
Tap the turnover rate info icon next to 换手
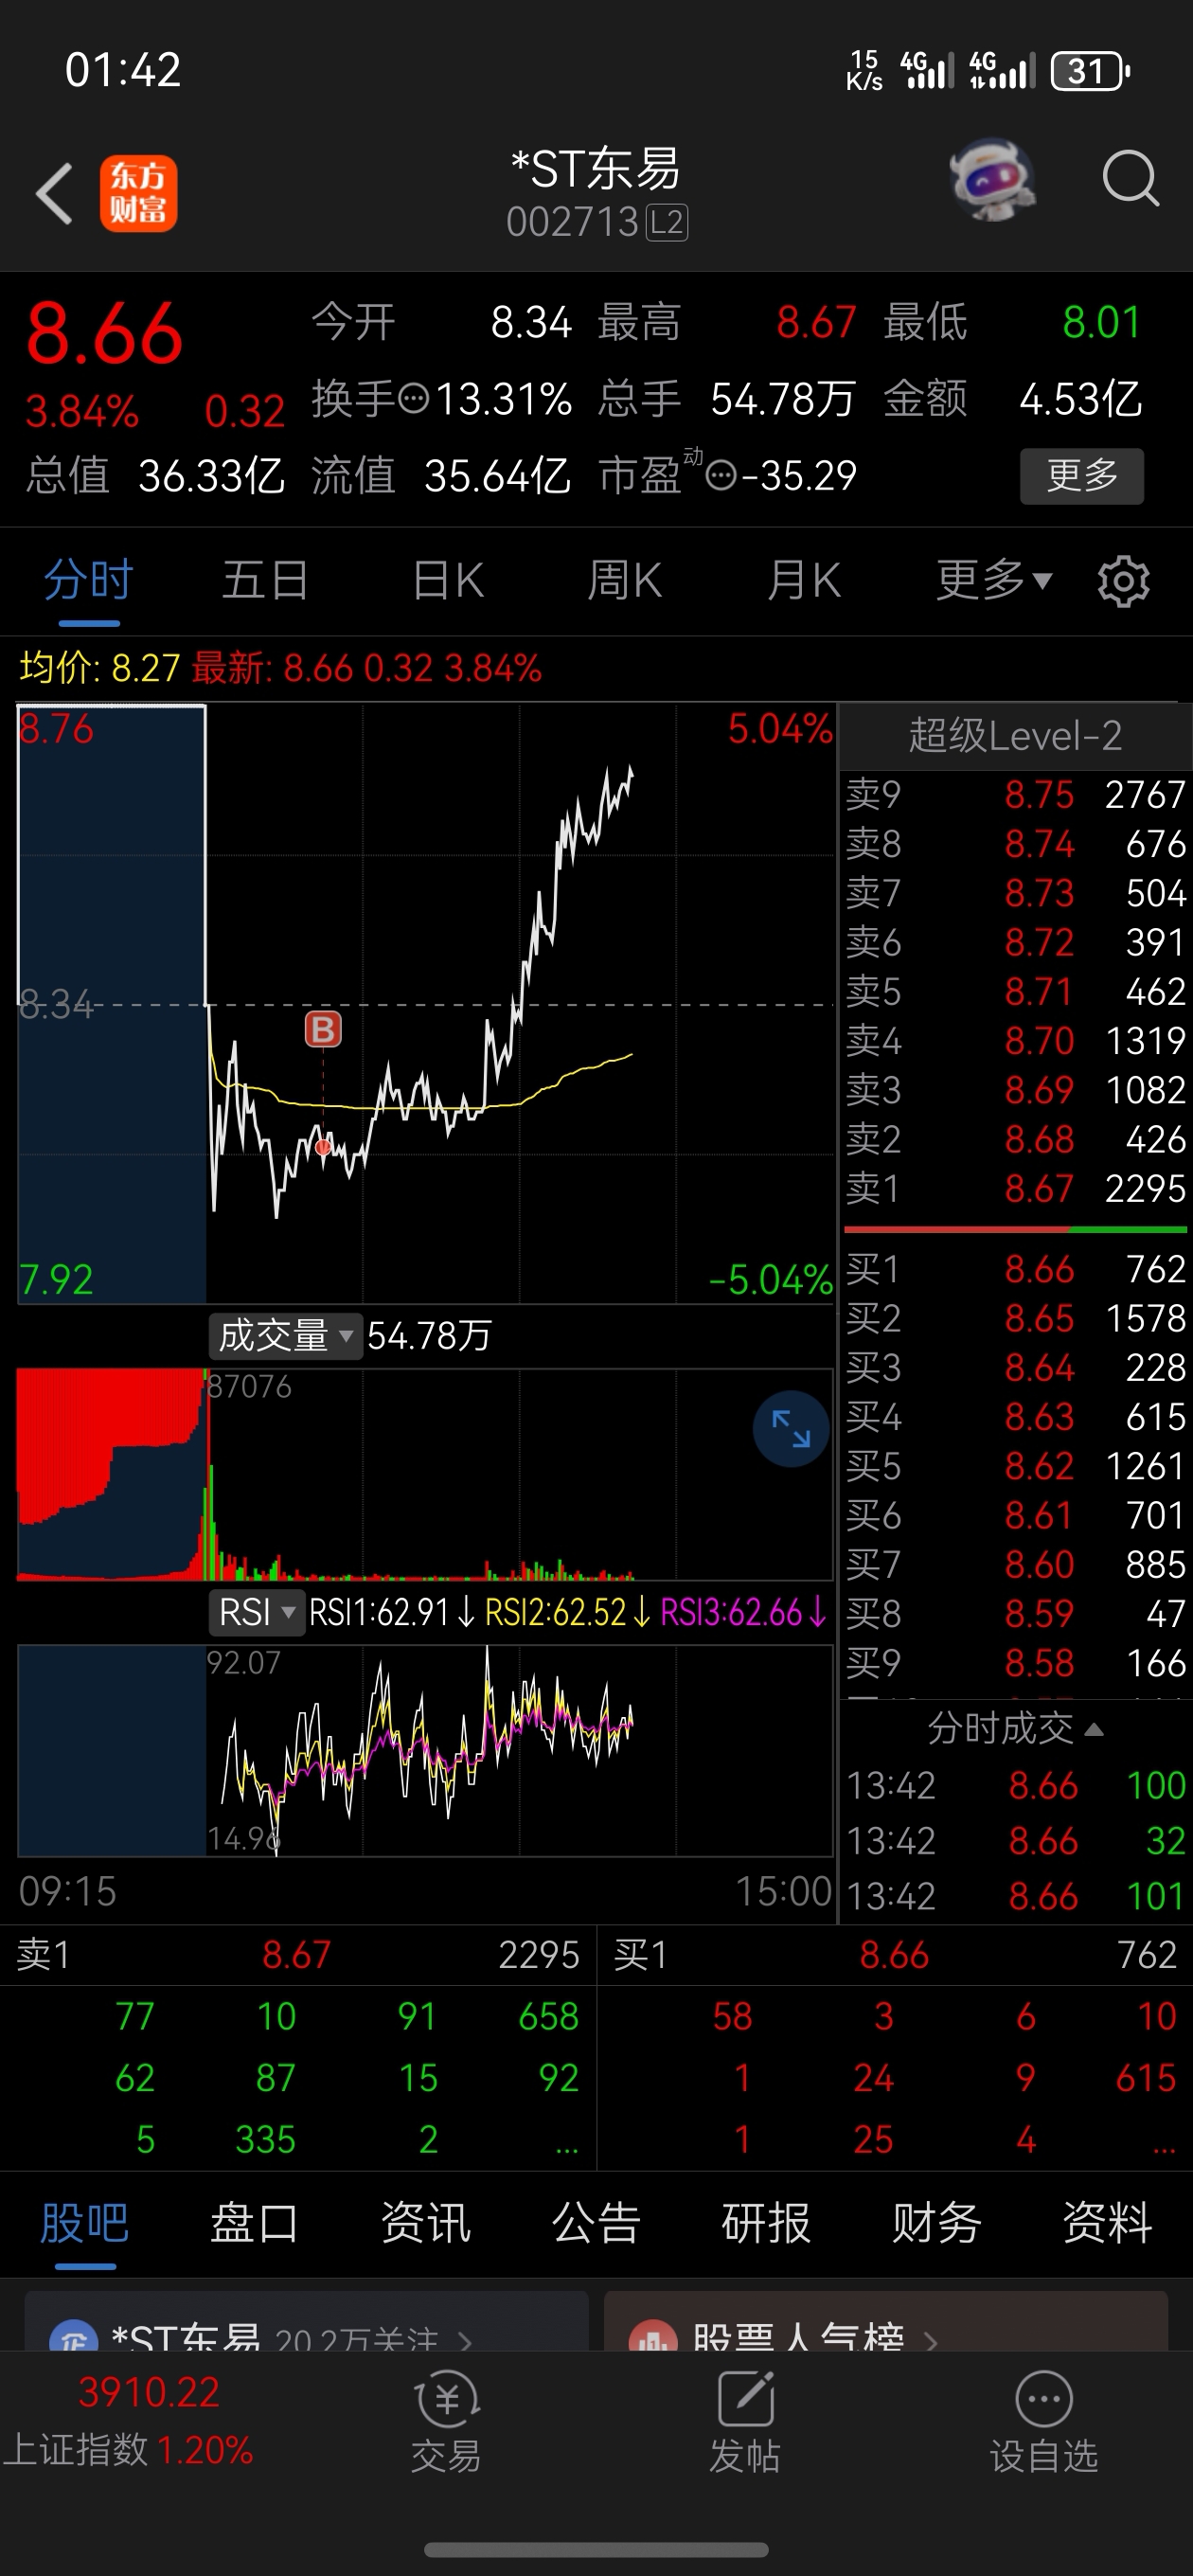point(413,399)
